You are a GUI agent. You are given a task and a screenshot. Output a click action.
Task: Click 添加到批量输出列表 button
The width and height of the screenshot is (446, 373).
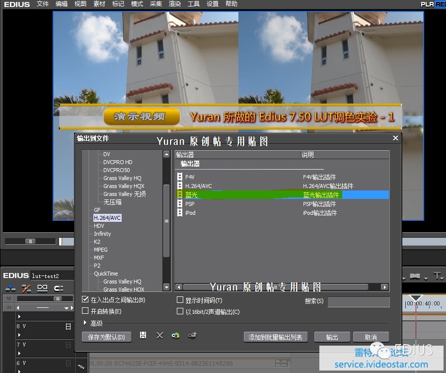click(x=276, y=337)
